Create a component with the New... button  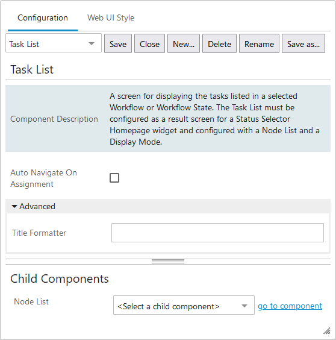[184, 44]
